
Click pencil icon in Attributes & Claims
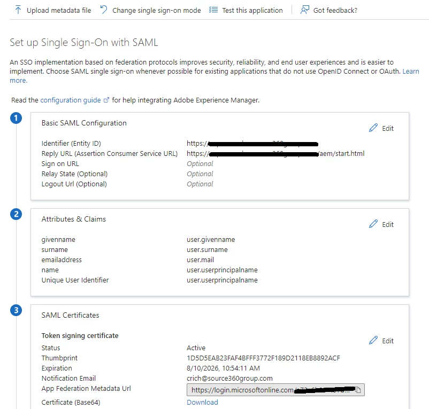pos(373,224)
